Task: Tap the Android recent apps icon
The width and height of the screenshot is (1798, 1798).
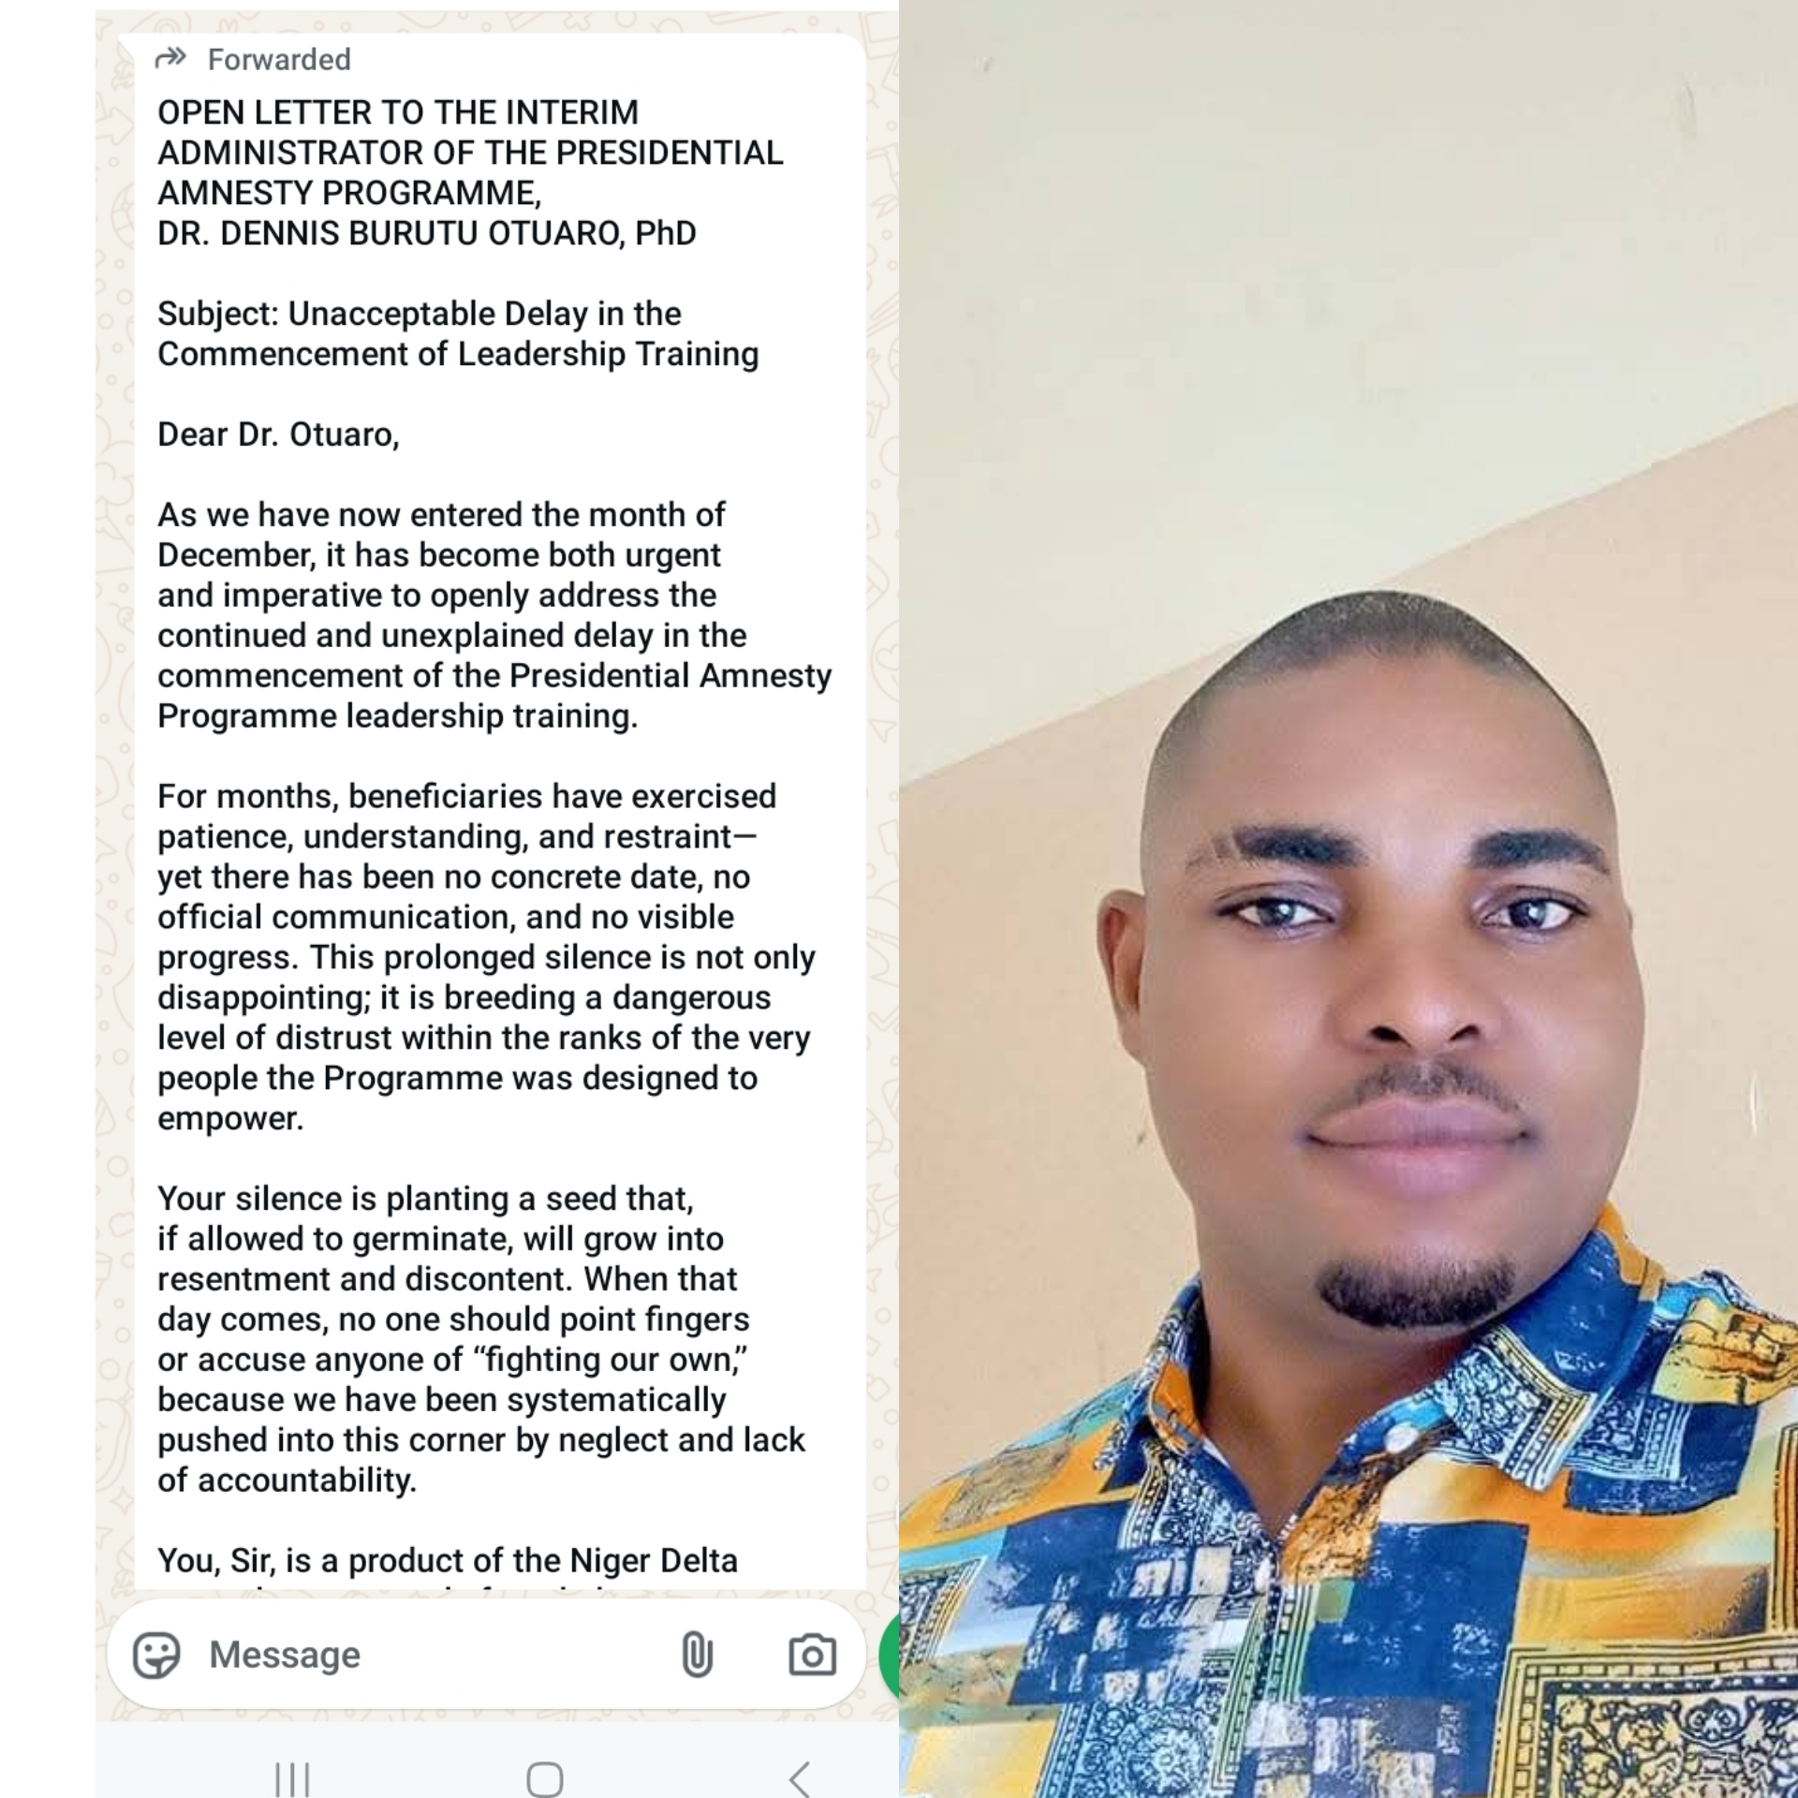Action: (292, 1778)
